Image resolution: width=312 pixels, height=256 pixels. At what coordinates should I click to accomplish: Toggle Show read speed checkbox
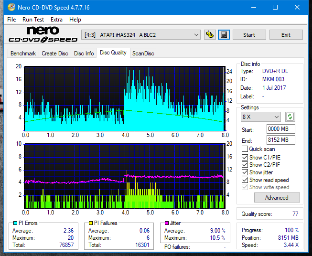[245, 180]
